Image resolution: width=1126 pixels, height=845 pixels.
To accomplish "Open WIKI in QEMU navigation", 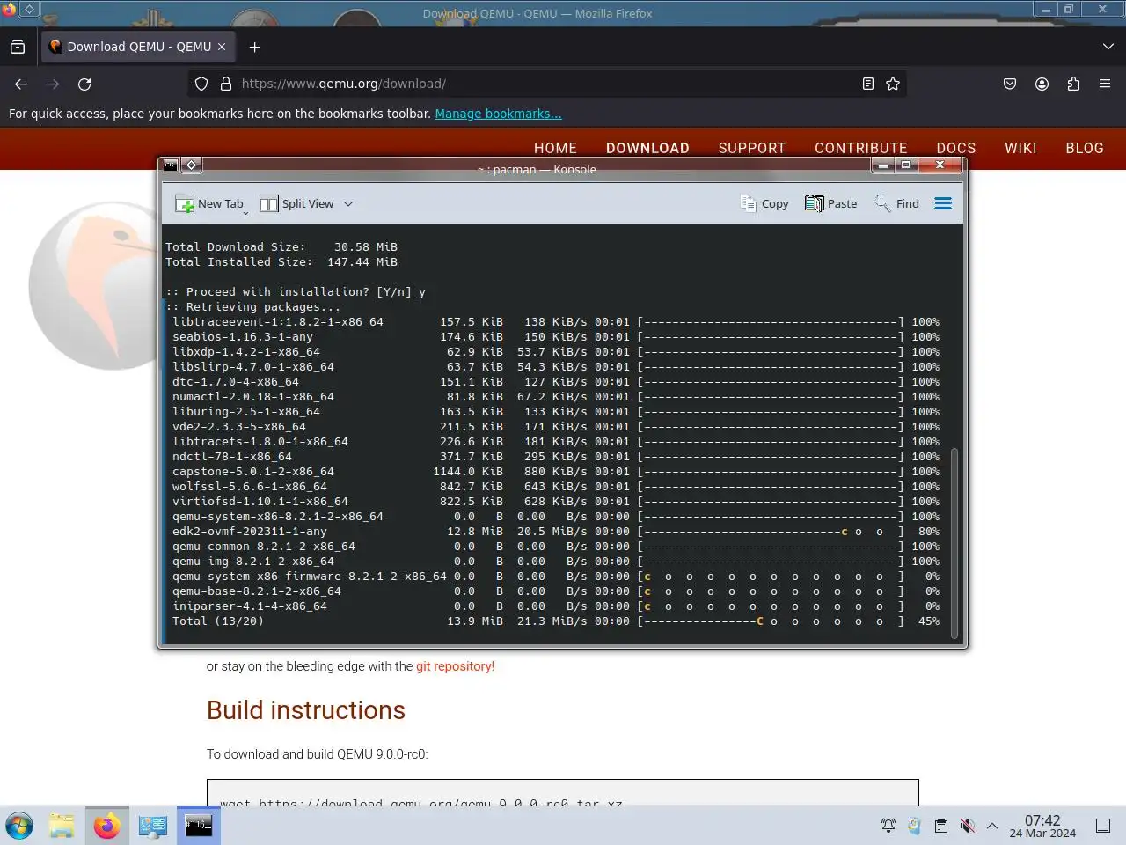I will point(1020,148).
